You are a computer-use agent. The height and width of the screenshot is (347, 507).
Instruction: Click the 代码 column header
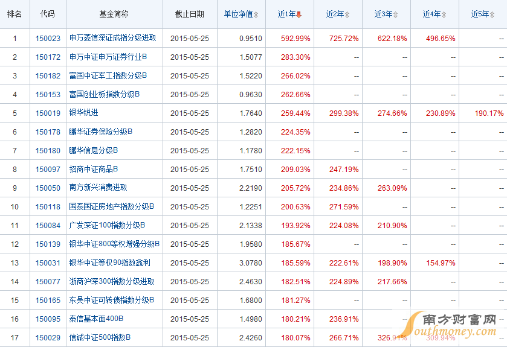48,14
